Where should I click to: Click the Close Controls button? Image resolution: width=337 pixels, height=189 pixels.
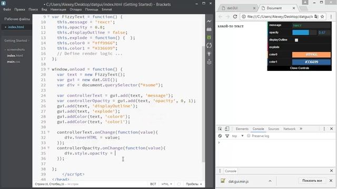[300, 68]
